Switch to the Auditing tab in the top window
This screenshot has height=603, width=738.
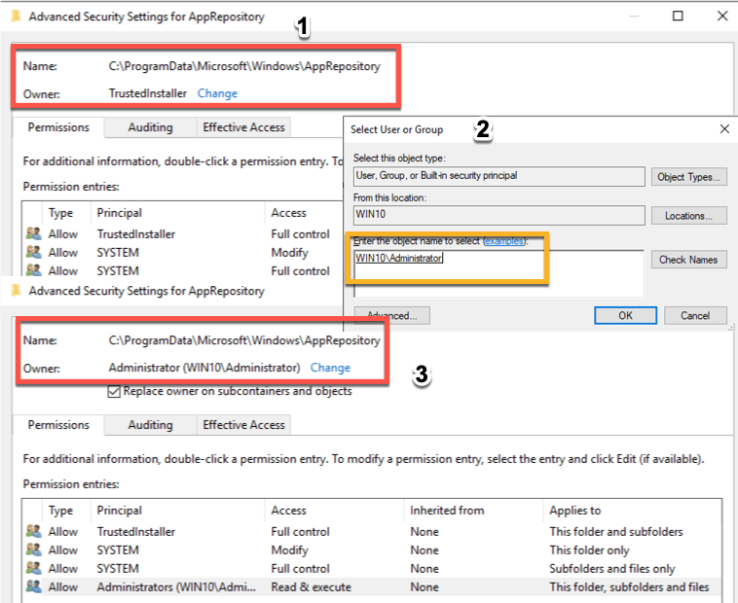150,127
